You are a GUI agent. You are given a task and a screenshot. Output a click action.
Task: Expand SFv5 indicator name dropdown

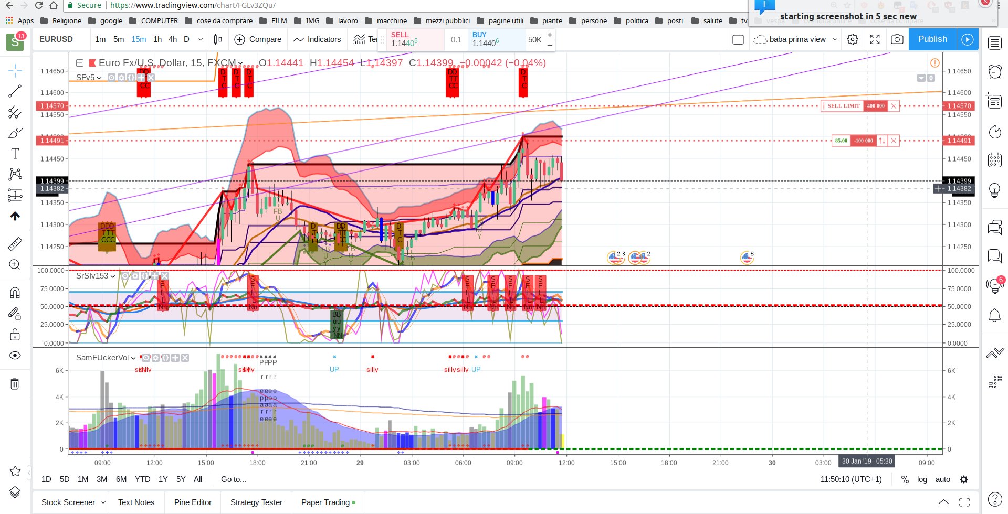(99, 78)
